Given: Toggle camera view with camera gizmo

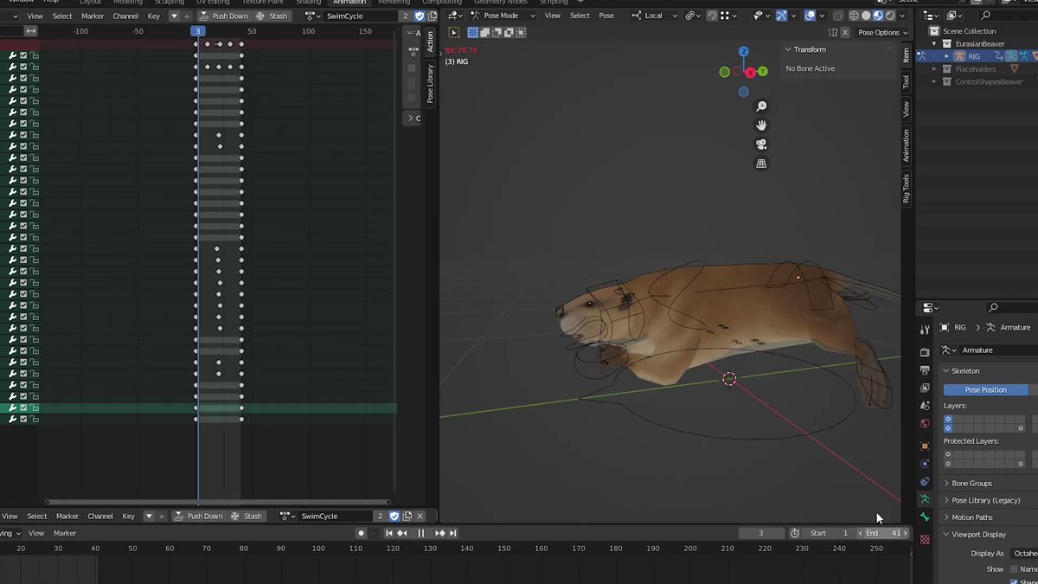Looking at the screenshot, I should (x=761, y=144).
